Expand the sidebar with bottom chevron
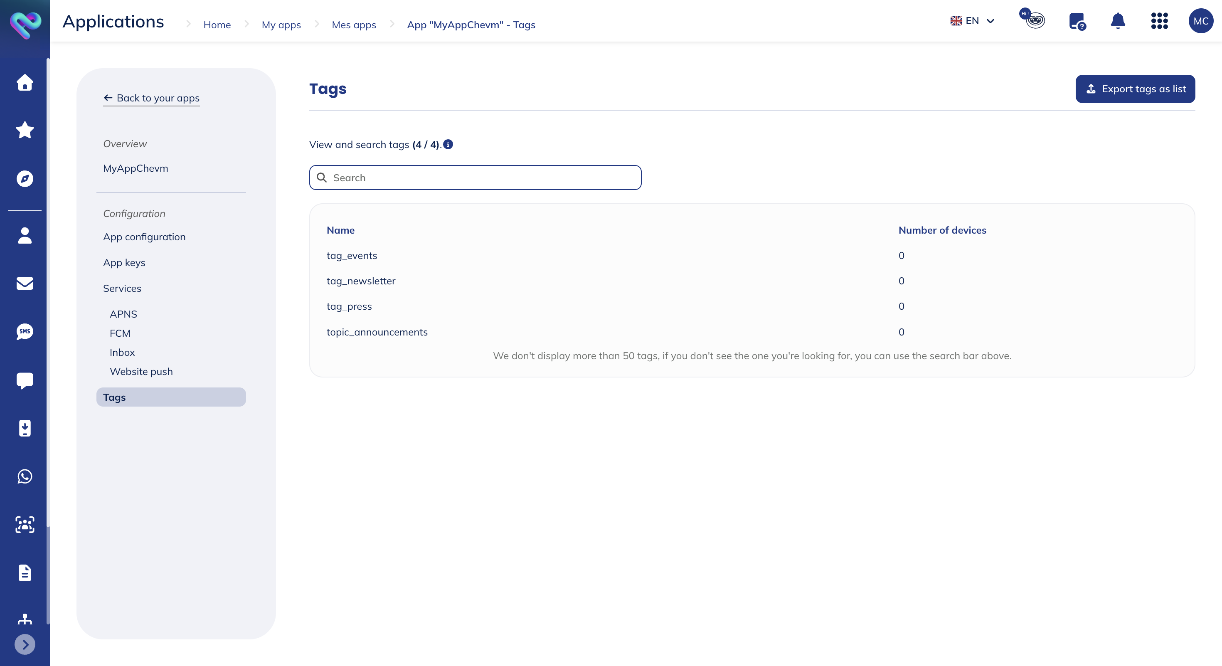Screen dimensions: 1222x666 (x=25, y=644)
